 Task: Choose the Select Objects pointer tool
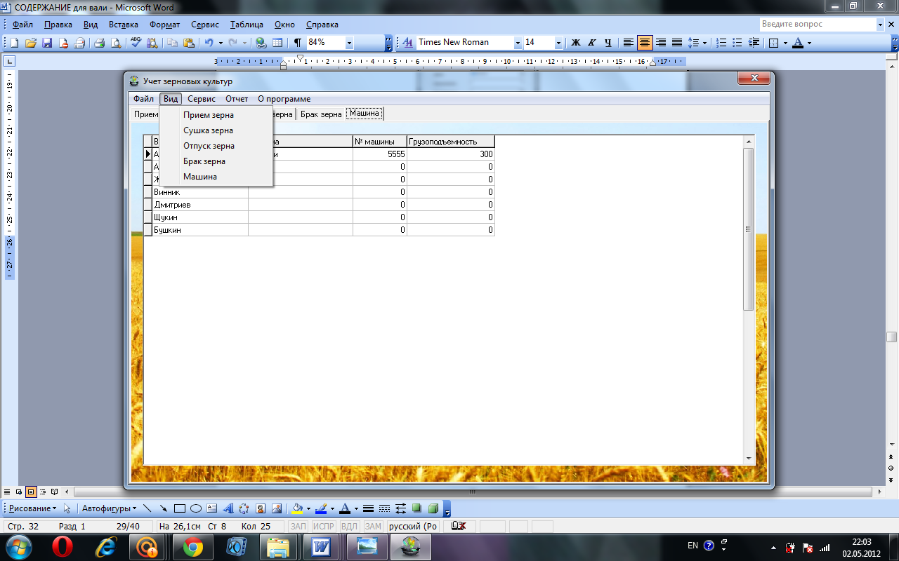[x=67, y=508]
